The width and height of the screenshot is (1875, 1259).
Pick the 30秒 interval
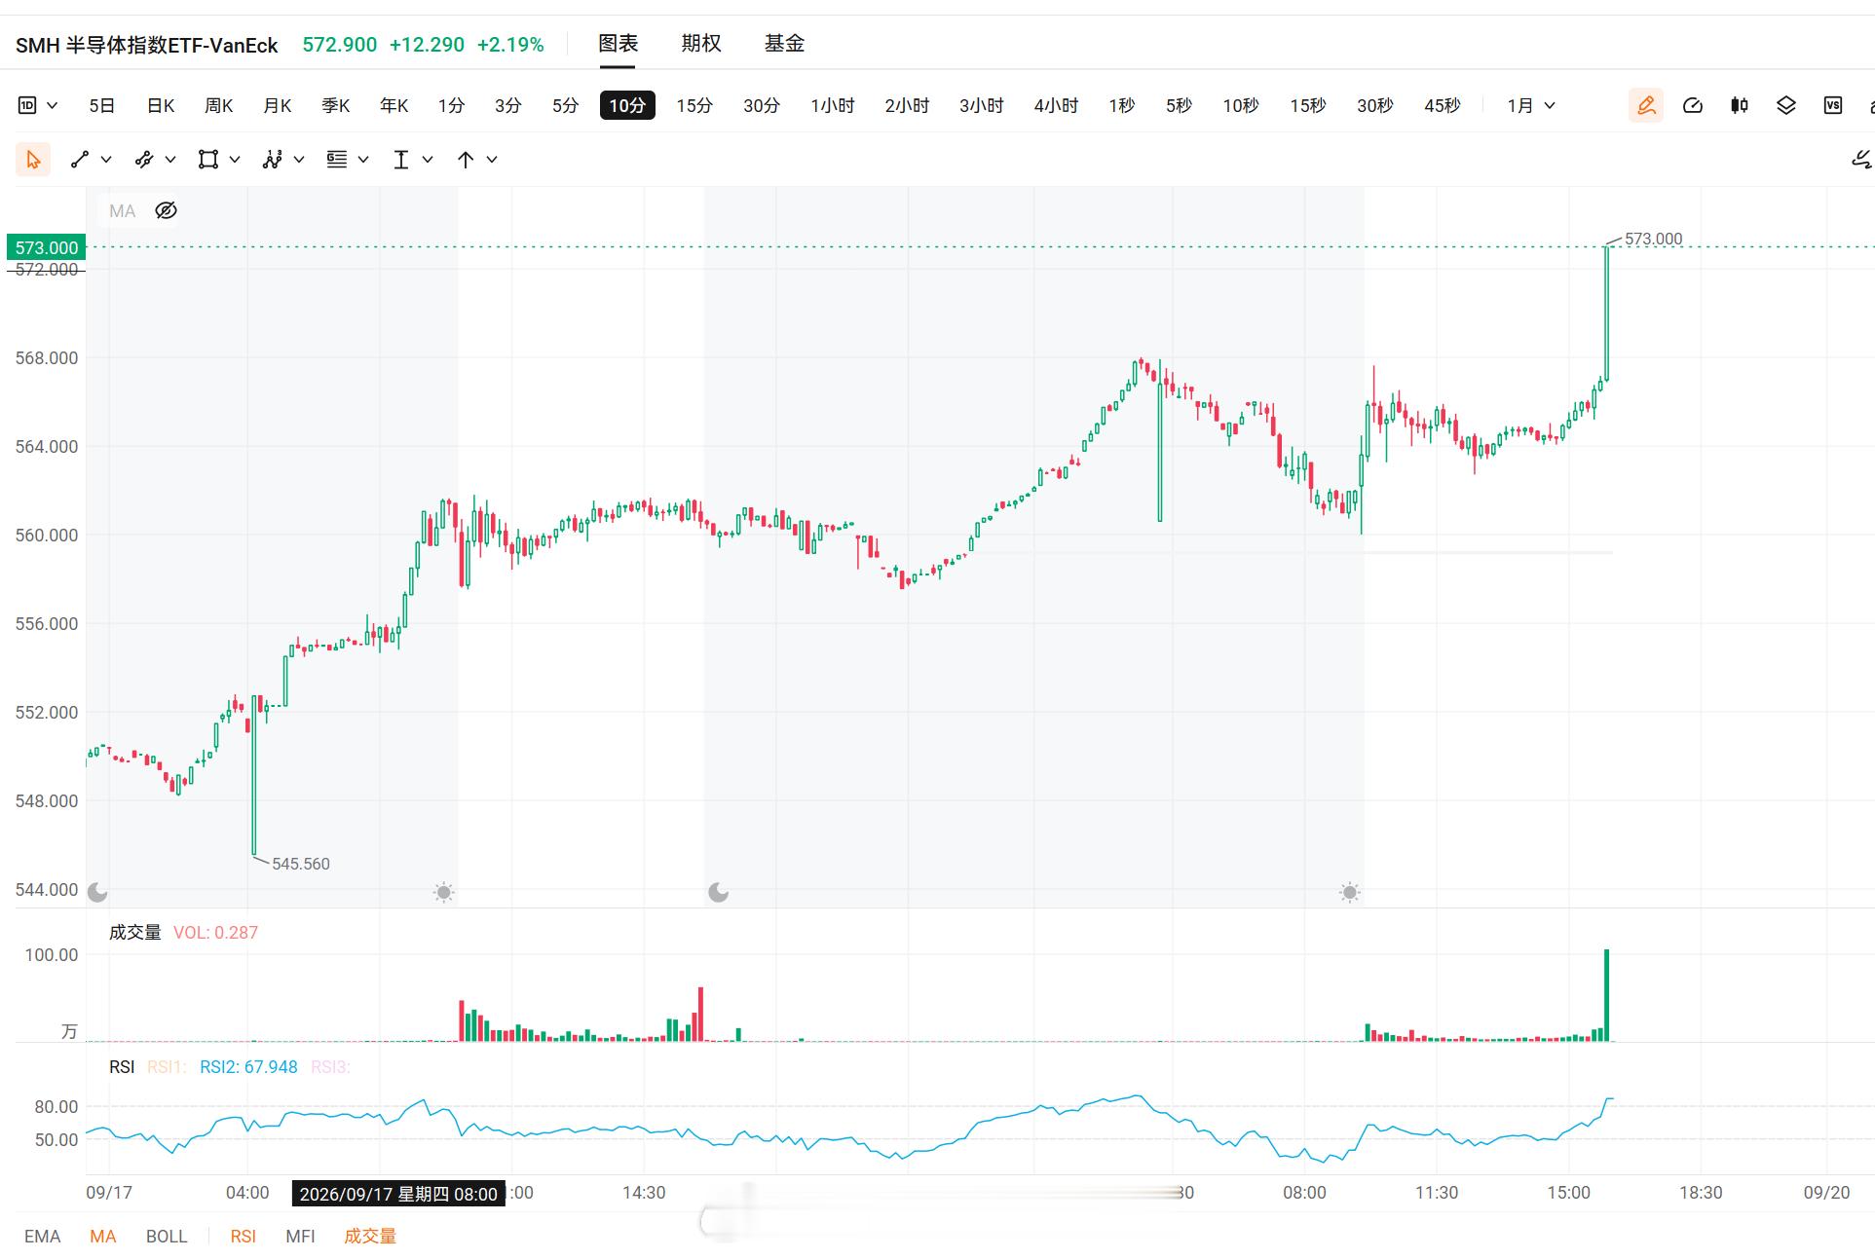pos(1375,105)
